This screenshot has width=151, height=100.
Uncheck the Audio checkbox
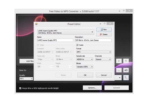pos(77,45)
